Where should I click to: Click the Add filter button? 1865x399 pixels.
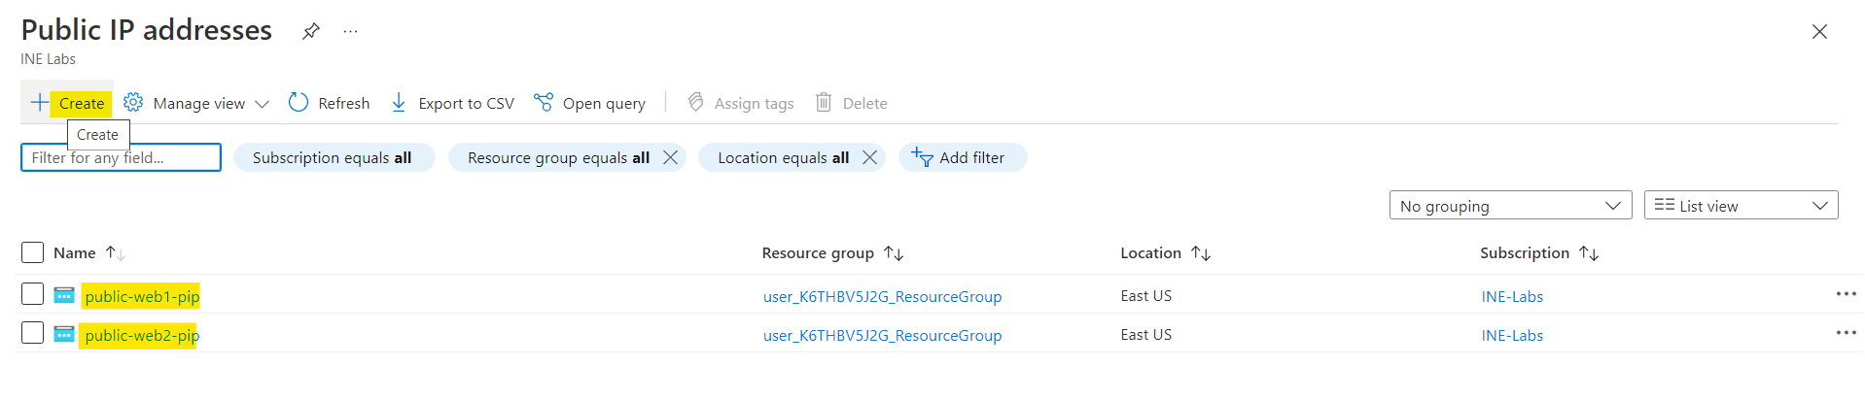[962, 157]
